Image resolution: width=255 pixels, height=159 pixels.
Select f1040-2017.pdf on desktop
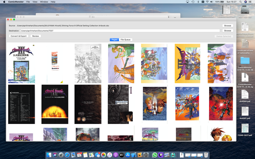tap(245, 130)
